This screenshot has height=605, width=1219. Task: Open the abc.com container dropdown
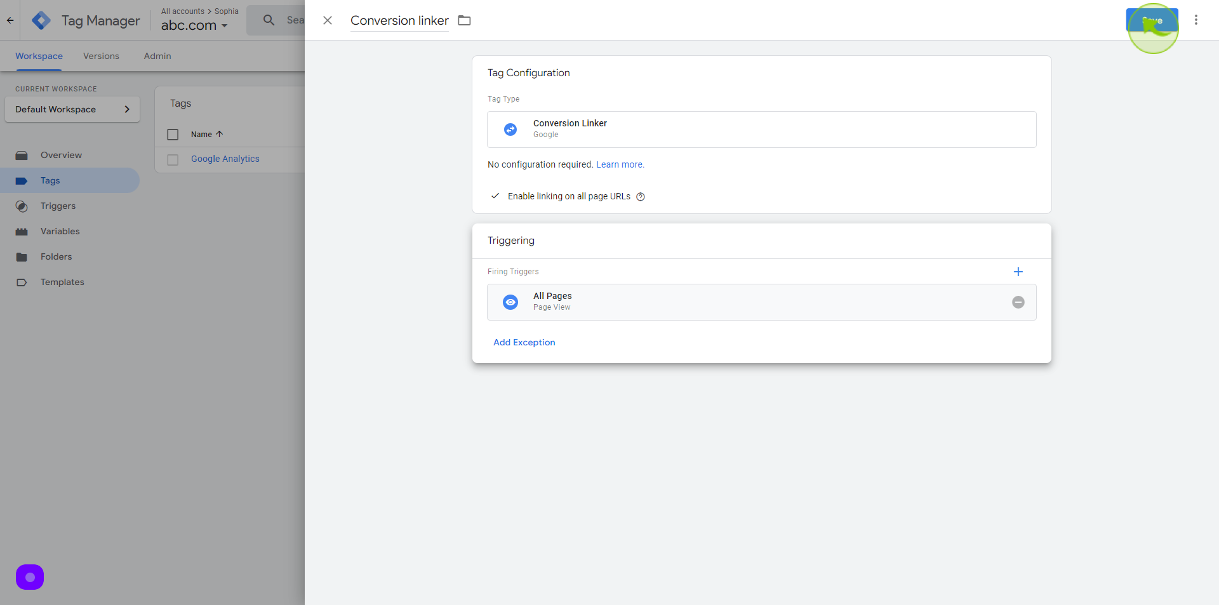[194, 25]
